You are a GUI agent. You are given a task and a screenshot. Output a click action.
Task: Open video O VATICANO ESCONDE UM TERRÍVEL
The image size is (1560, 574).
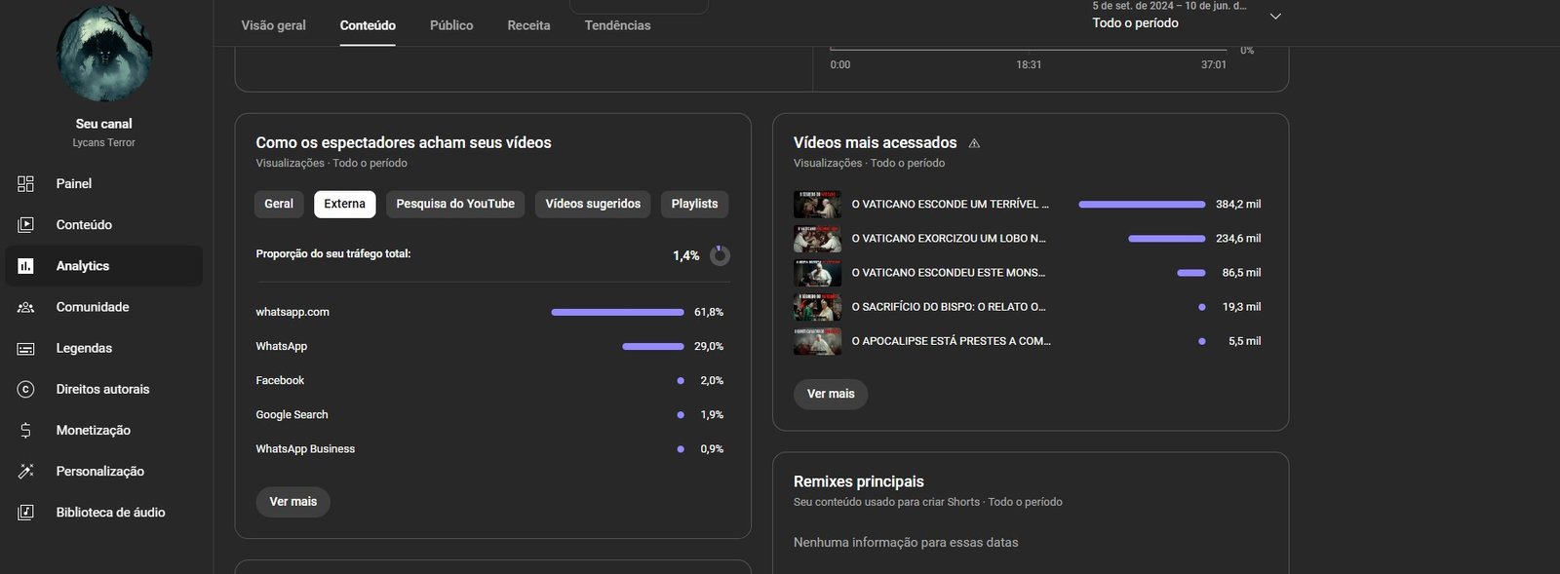[x=951, y=204]
